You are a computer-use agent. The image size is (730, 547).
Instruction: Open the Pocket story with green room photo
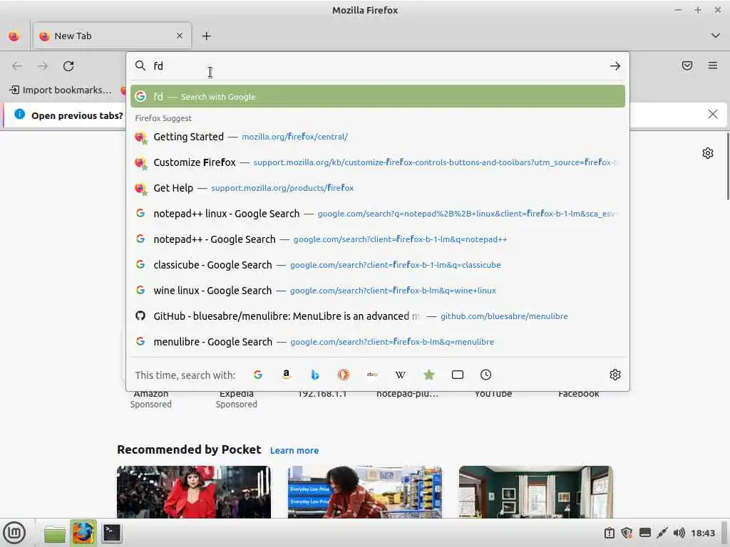pyautogui.click(x=536, y=492)
